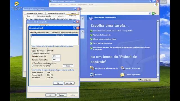Click OK in Opções de desempenho dialog

point(50,95)
